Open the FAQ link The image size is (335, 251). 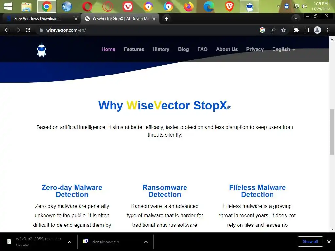click(x=202, y=49)
